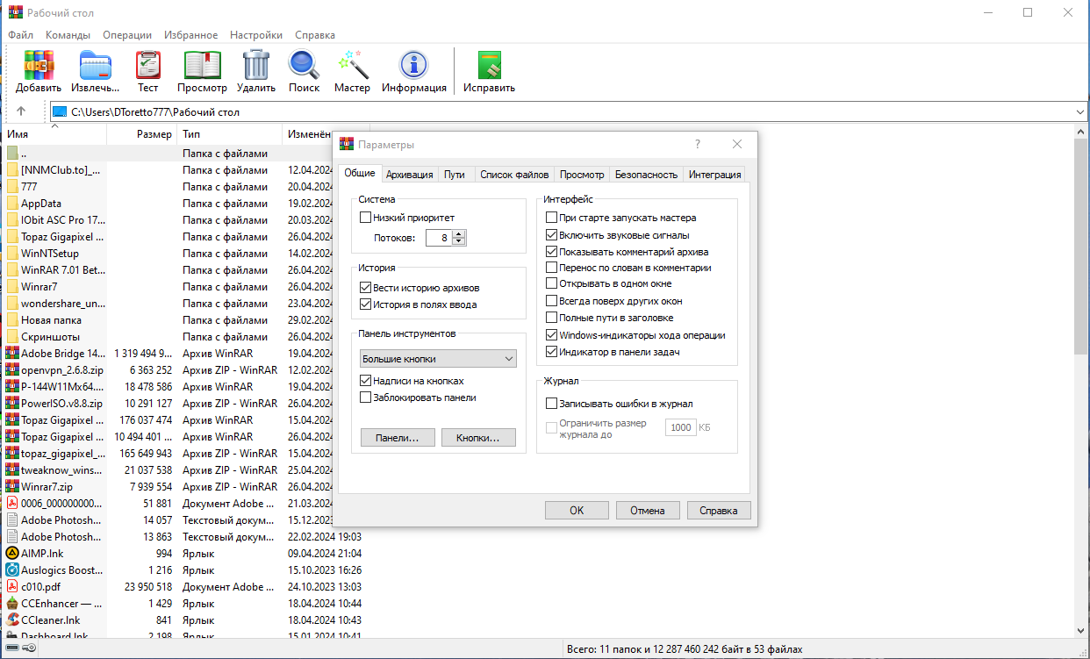The width and height of the screenshot is (1090, 659).
Task: Enable Низкий приоритет checkbox
Action: point(366,218)
